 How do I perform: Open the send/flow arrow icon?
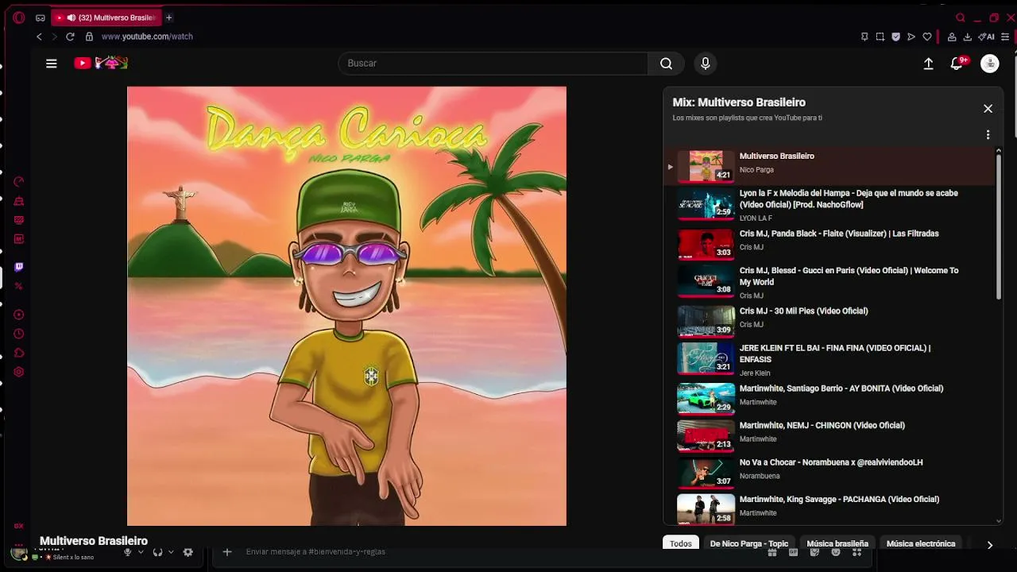tap(911, 37)
